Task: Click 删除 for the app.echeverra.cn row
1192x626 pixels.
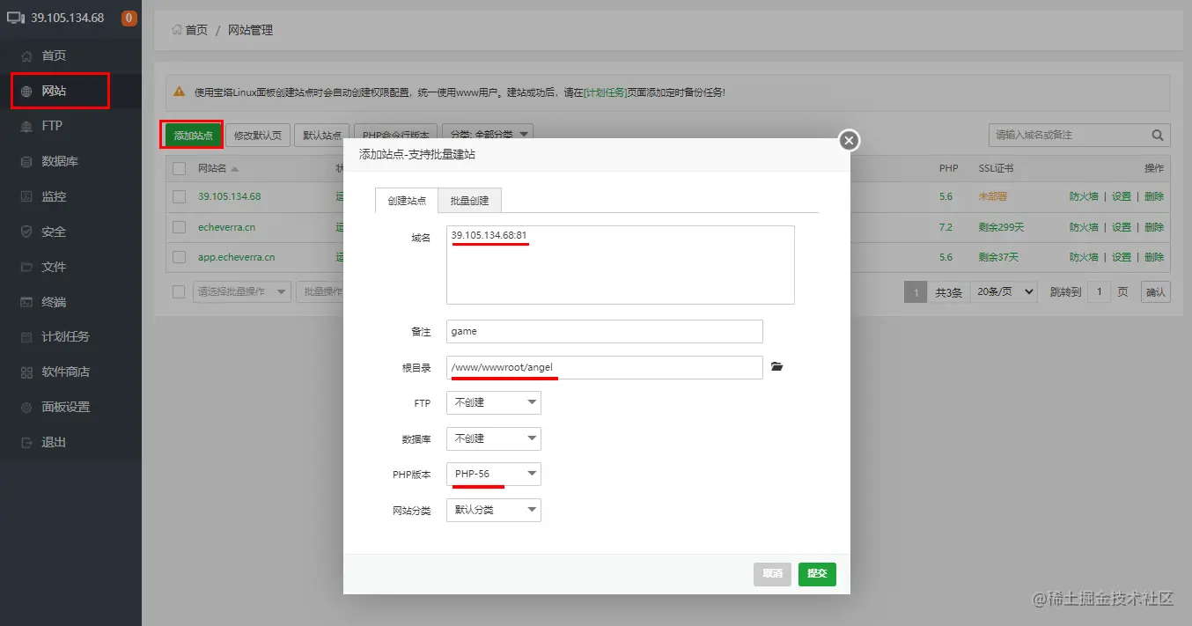Action: coord(1154,257)
